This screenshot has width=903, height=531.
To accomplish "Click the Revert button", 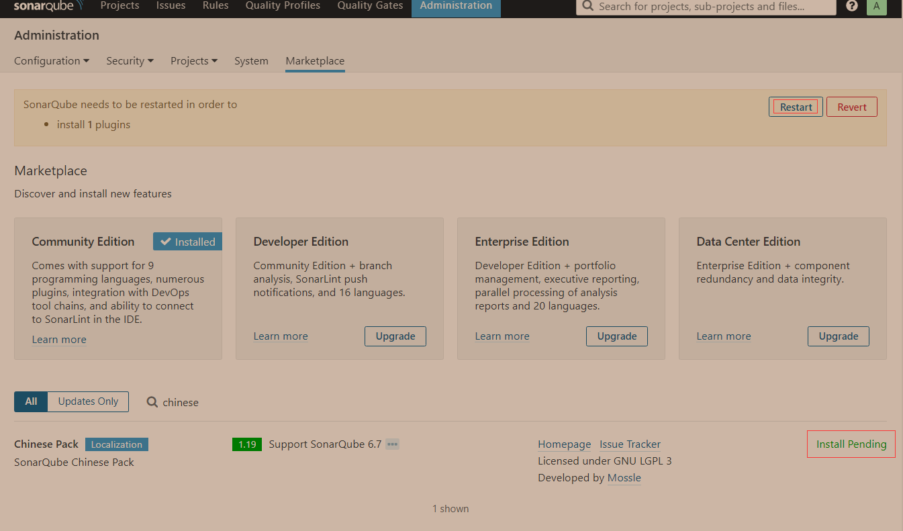I will point(852,107).
